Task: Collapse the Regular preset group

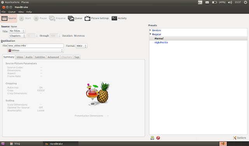Action: 150,34
